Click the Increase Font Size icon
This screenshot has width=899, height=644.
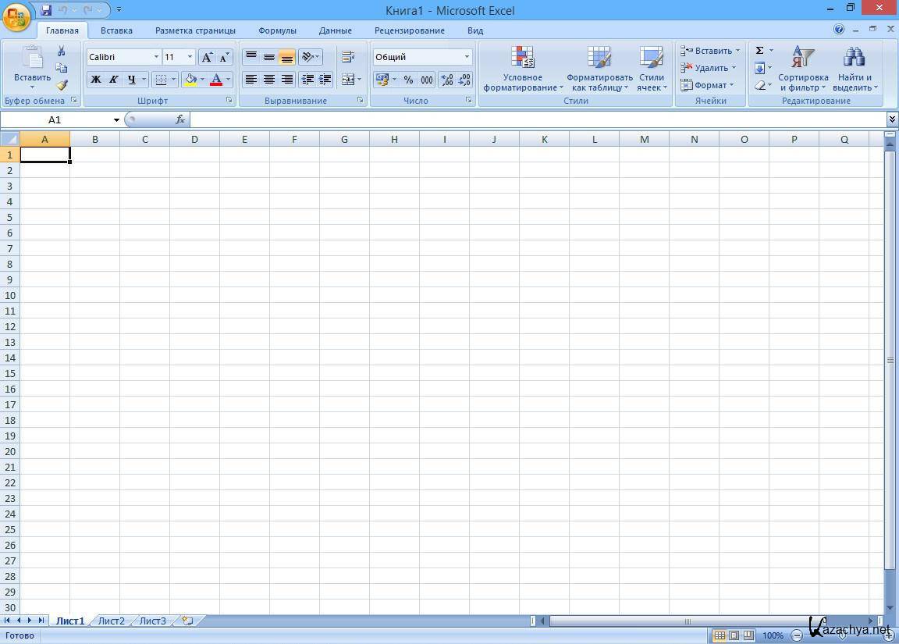[x=207, y=57]
